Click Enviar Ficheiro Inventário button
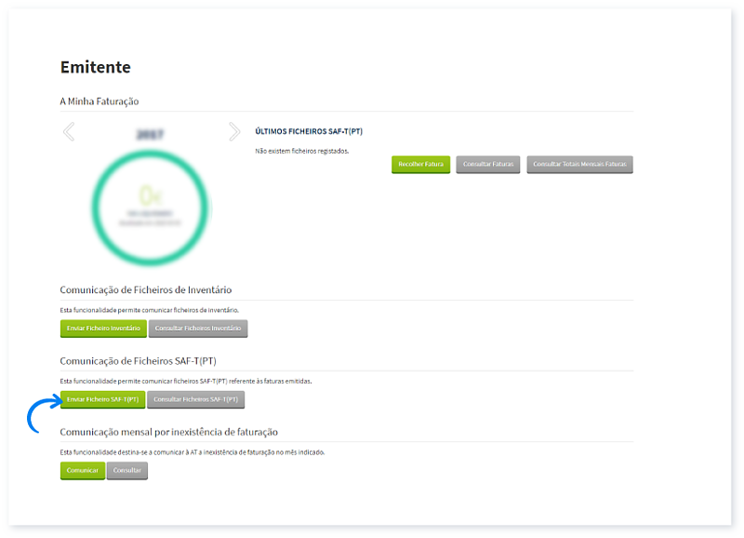744x538 pixels. click(102, 329)
